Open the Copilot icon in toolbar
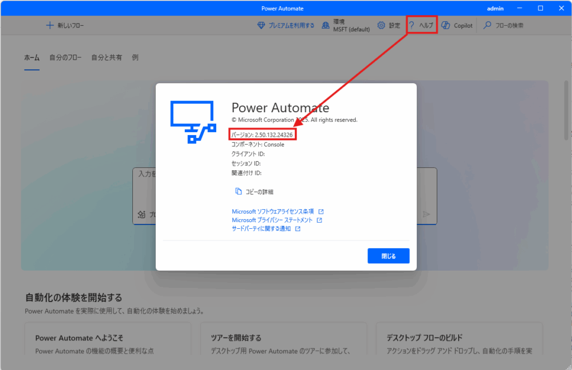572x370 pixels. tap(445, 25)
